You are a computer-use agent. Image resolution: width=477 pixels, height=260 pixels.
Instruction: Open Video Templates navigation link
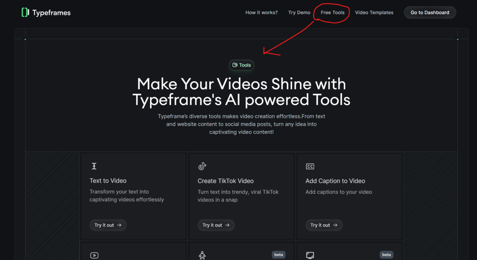(374, 13)
